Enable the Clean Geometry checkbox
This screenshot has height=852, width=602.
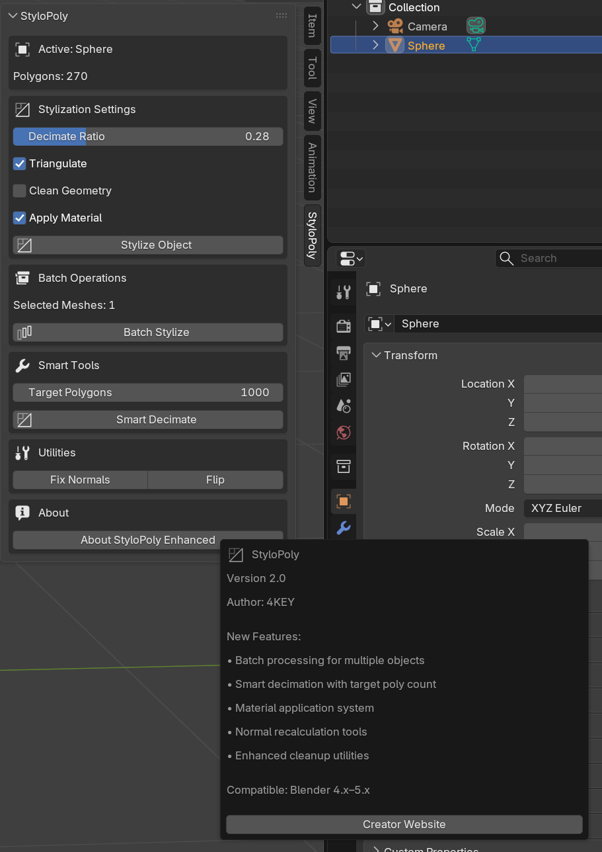point(20,191)
